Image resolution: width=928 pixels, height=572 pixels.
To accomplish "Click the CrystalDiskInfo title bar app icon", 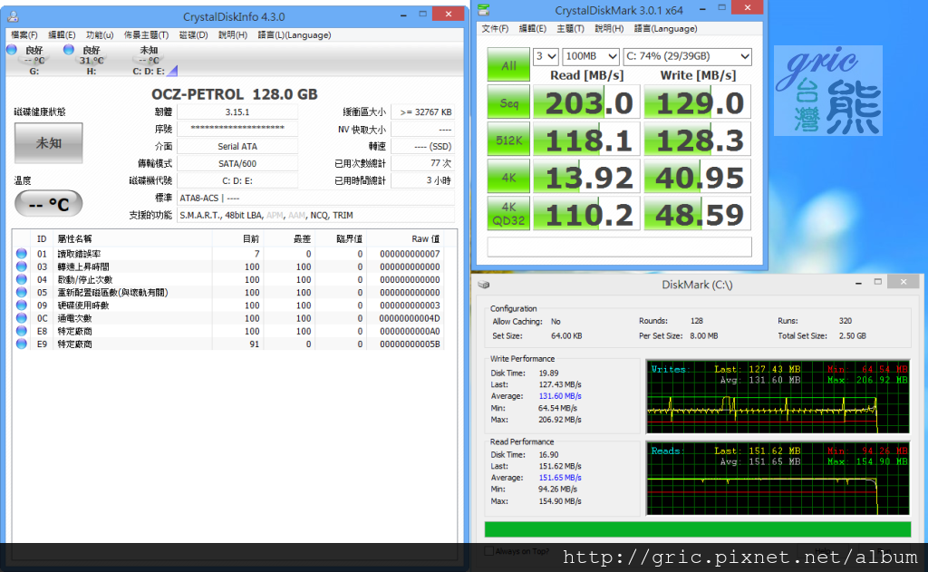I will pos(13,16).
